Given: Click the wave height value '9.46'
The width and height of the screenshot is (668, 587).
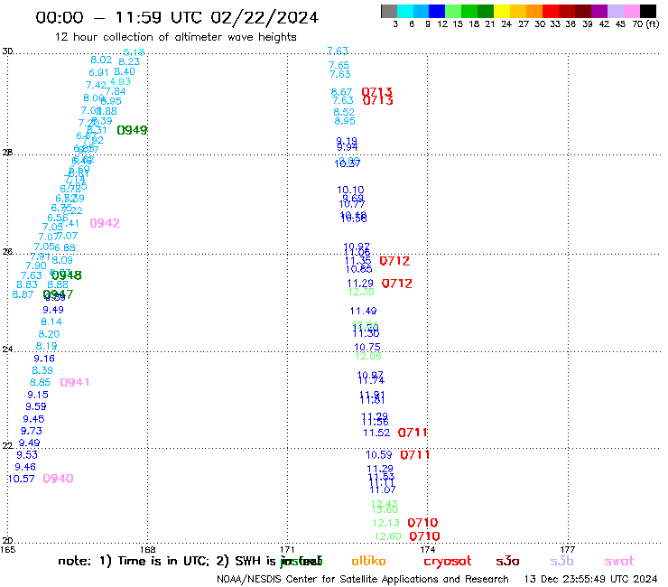Looking at the screenshot, I should click(x=25, y=467).
